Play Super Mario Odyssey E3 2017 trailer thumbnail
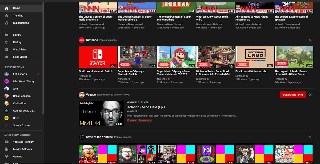320x164 pixels. tap(176, 57)
